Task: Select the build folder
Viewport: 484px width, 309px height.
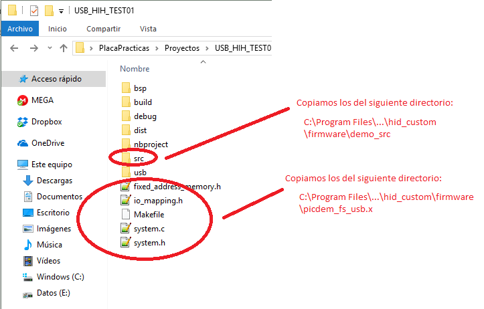Action: point(143,102)
